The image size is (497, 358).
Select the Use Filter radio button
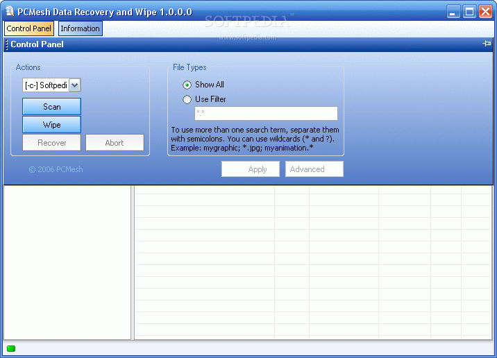pos(187,99)
